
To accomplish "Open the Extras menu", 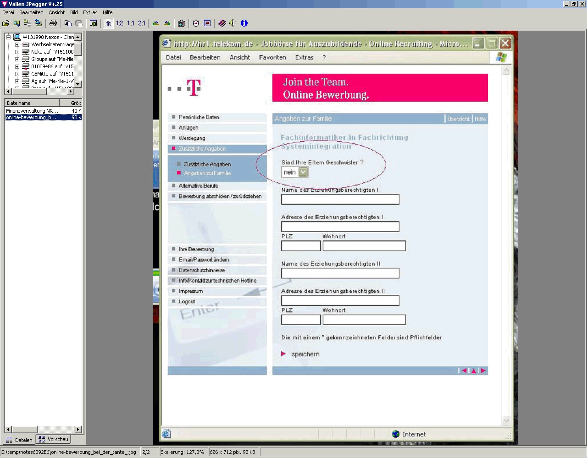I will point(90,12).
